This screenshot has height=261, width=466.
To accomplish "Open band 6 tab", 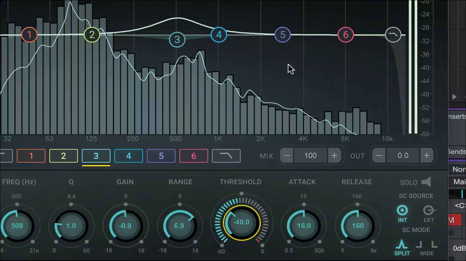I will [194, 156].
